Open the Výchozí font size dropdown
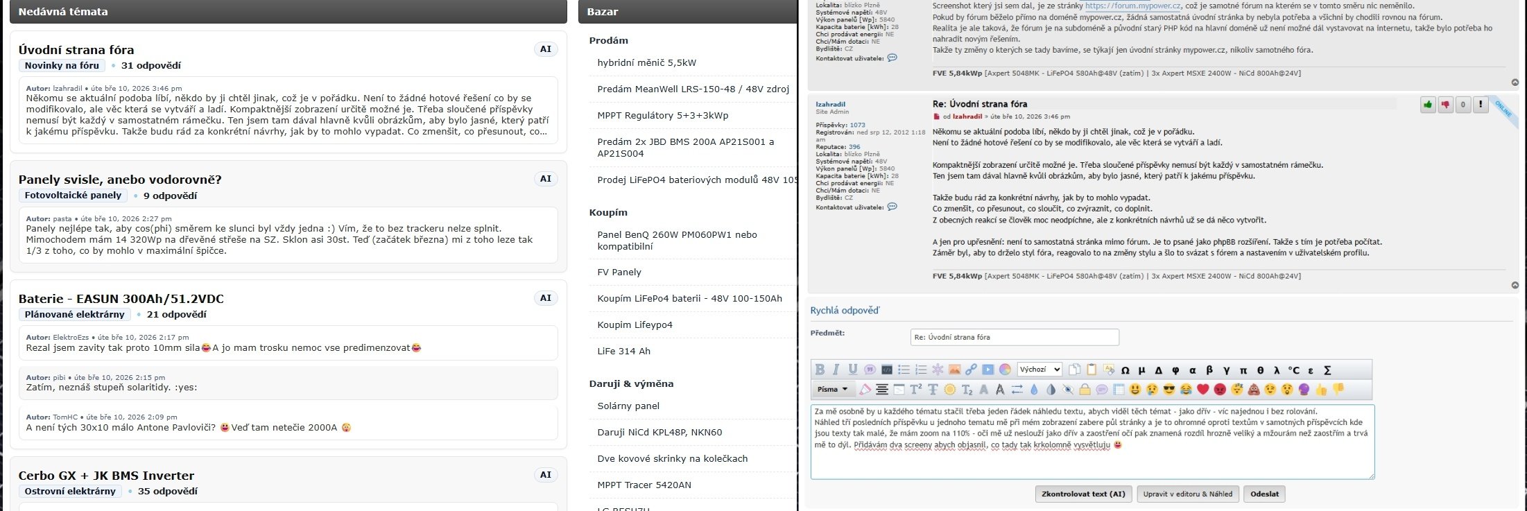This screenshot has width=1527, height=511. [1039, 370]
